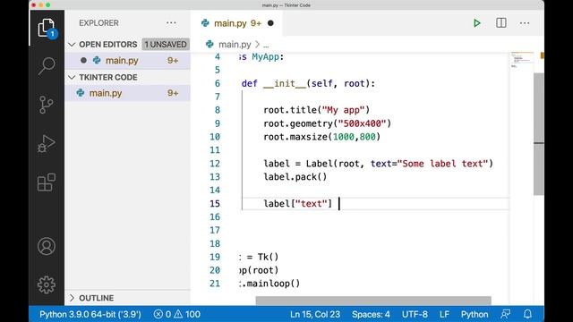
Task: Click 9+ badge beside main.py in TKINTER CODE
Action: tap(173, 93)
